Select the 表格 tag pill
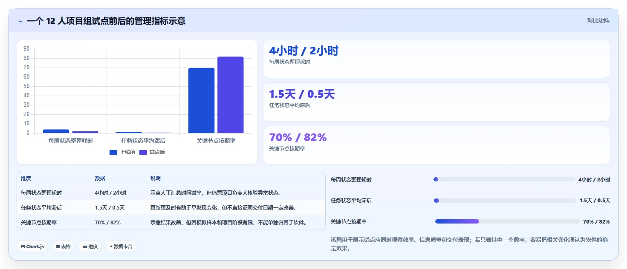The height and width of the screenshot is (269, 627). 63,246
